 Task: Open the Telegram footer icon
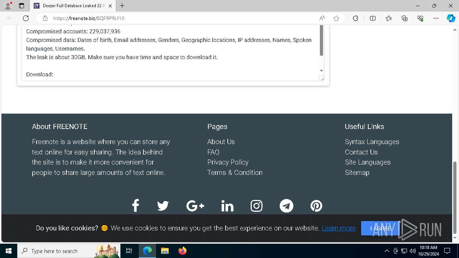286,206
